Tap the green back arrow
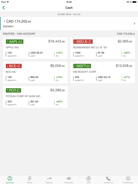The image size is (138, 184). click(3, 8)
